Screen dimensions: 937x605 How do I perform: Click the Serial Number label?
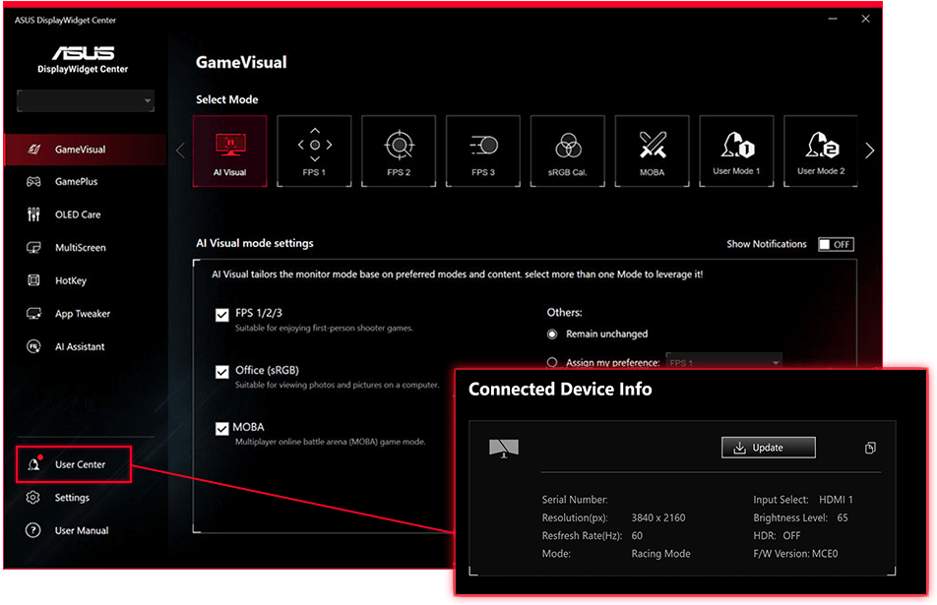coord(575,500)
